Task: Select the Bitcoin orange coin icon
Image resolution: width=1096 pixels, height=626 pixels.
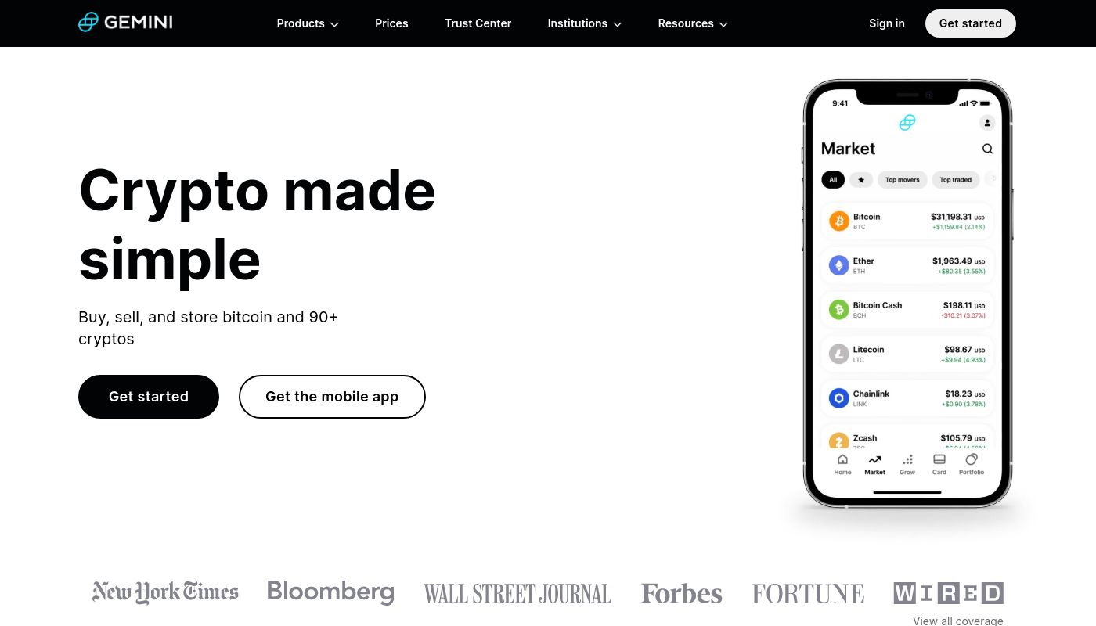Action: (x=839, y=221)
